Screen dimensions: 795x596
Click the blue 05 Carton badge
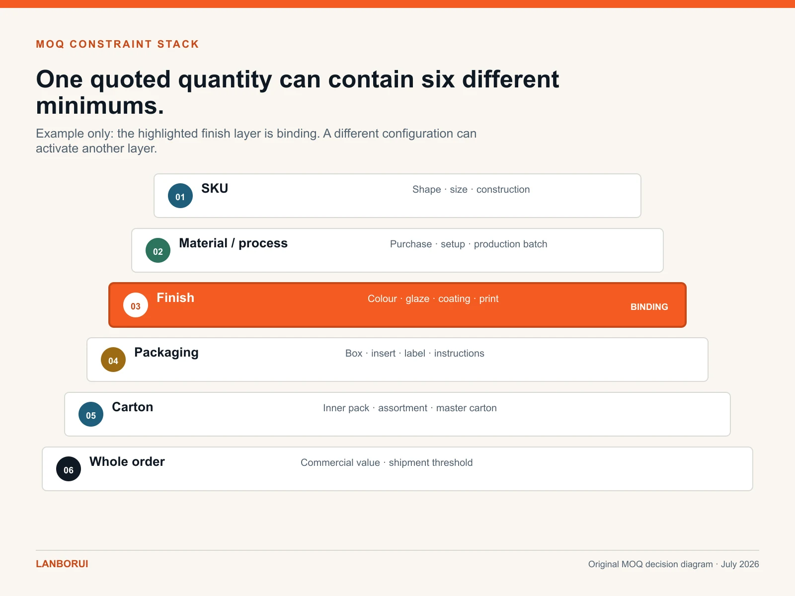pos(91,414)
